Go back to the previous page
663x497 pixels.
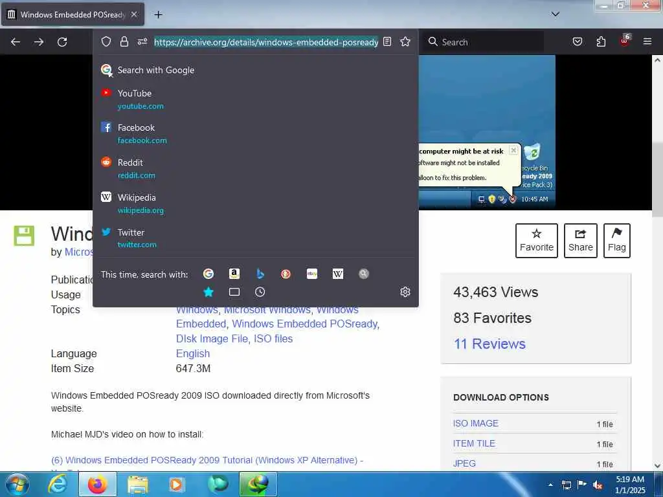[16, 42]
